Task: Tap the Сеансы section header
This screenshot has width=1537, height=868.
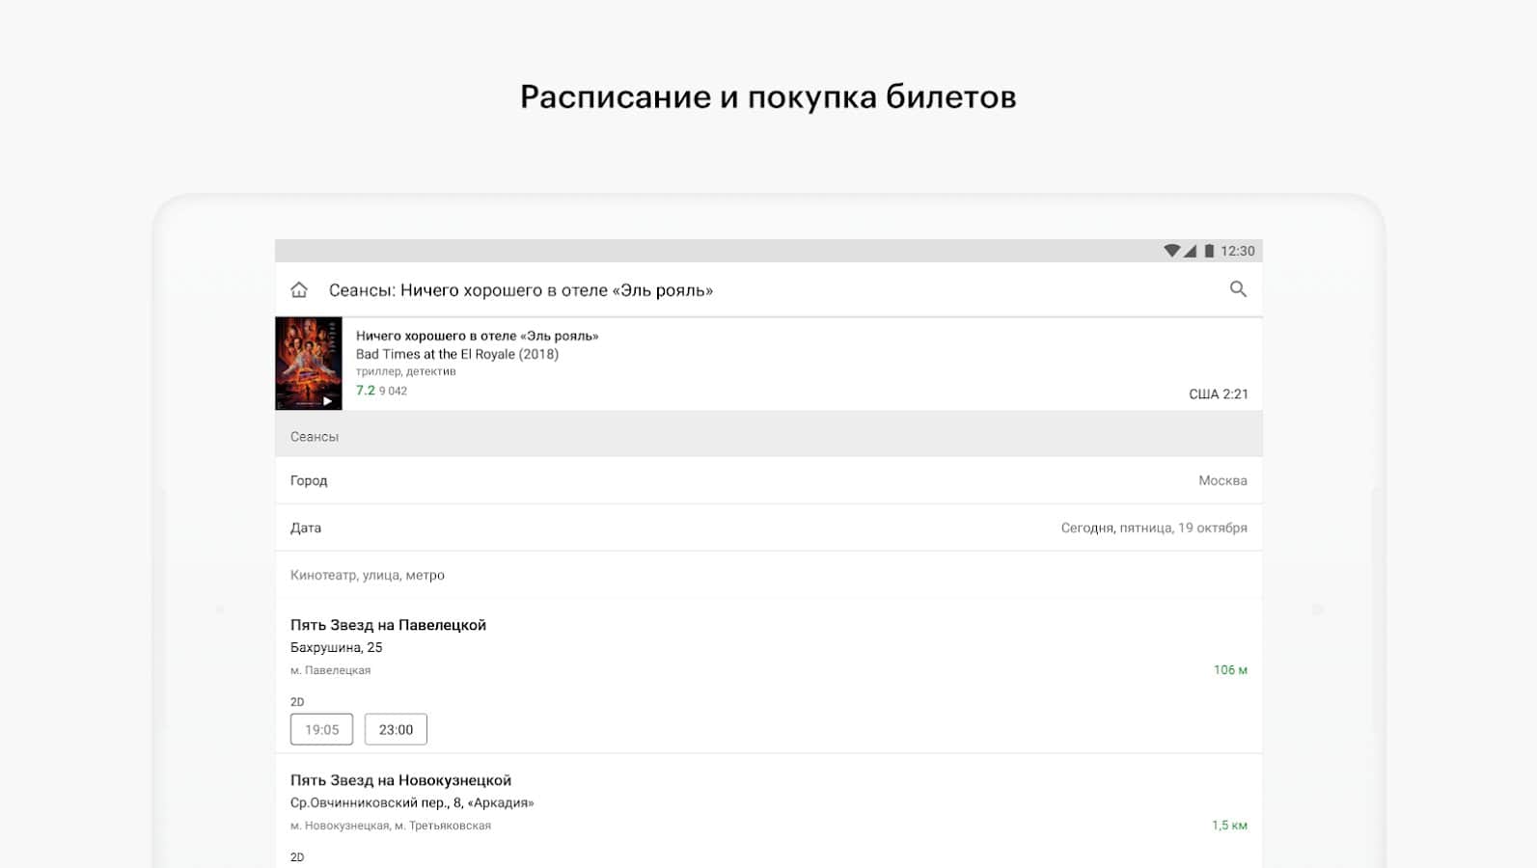Action: point(315,437)
